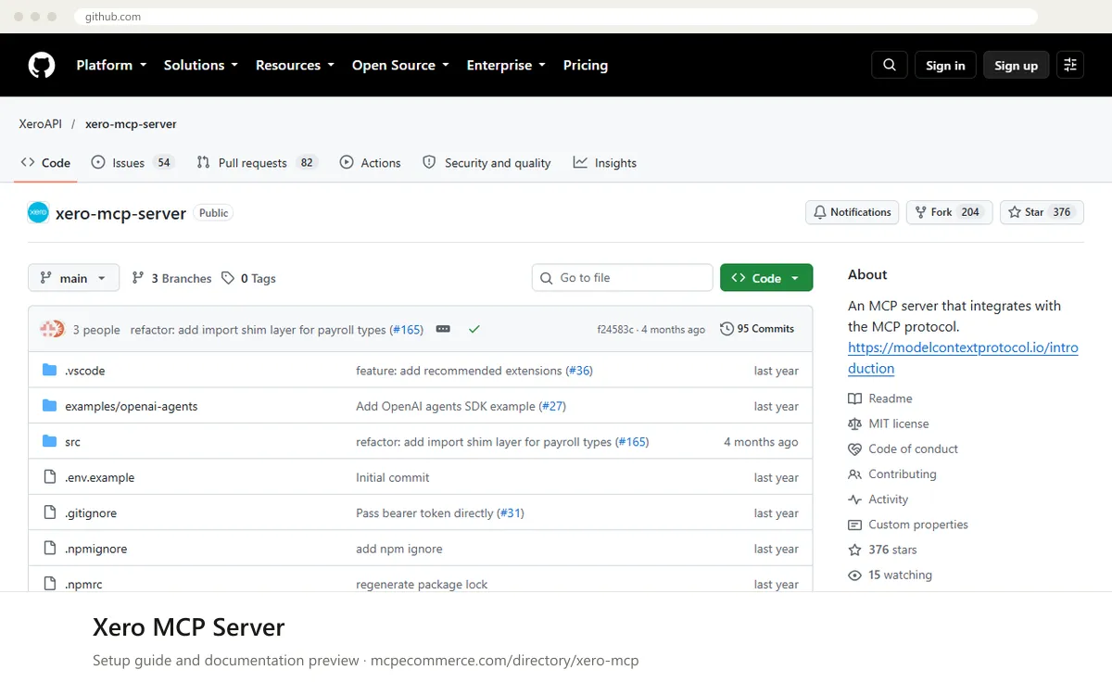
Task: Open the #165 link in the latest commit
Action: [x=406, y=329]
